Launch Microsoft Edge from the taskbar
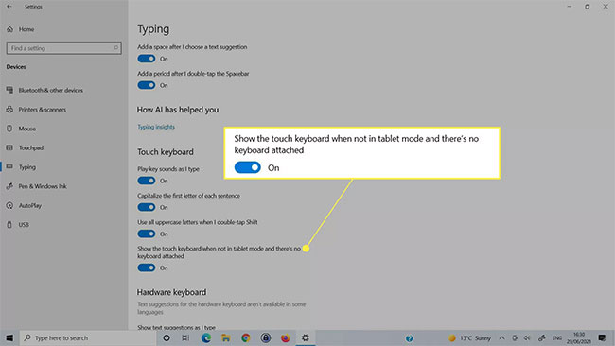615x346 pixels. click(x=206, y=337)
